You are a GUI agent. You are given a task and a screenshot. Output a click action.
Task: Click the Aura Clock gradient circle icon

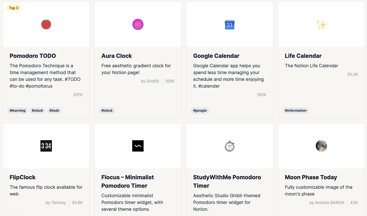138,25
